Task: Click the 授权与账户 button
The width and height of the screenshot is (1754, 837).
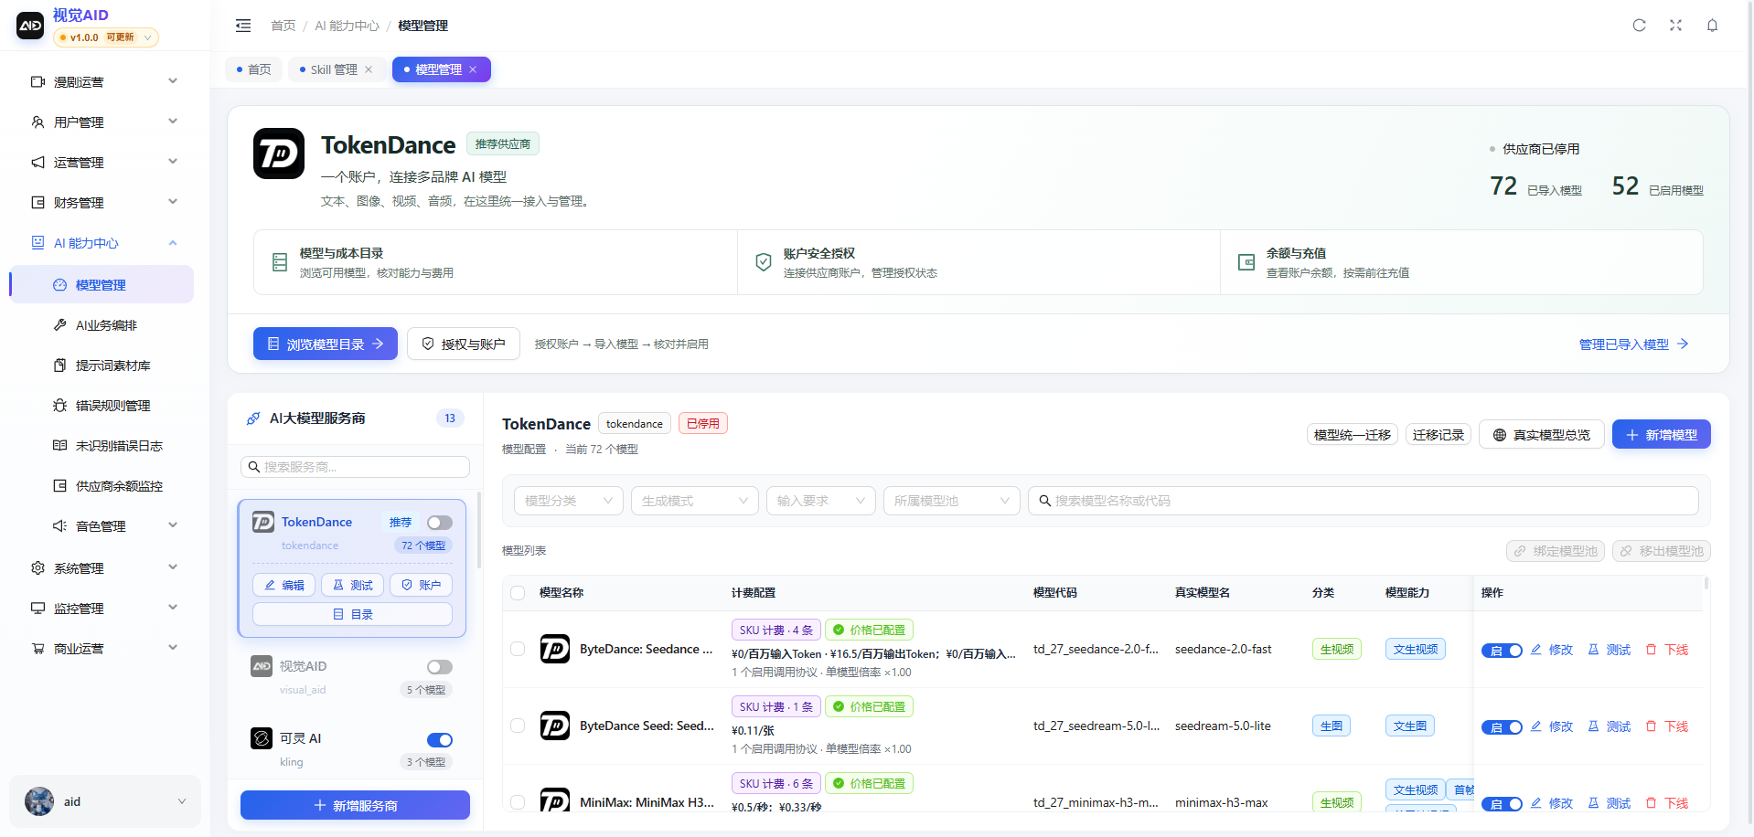Action: pyautogui.click(x=464, y=344)
